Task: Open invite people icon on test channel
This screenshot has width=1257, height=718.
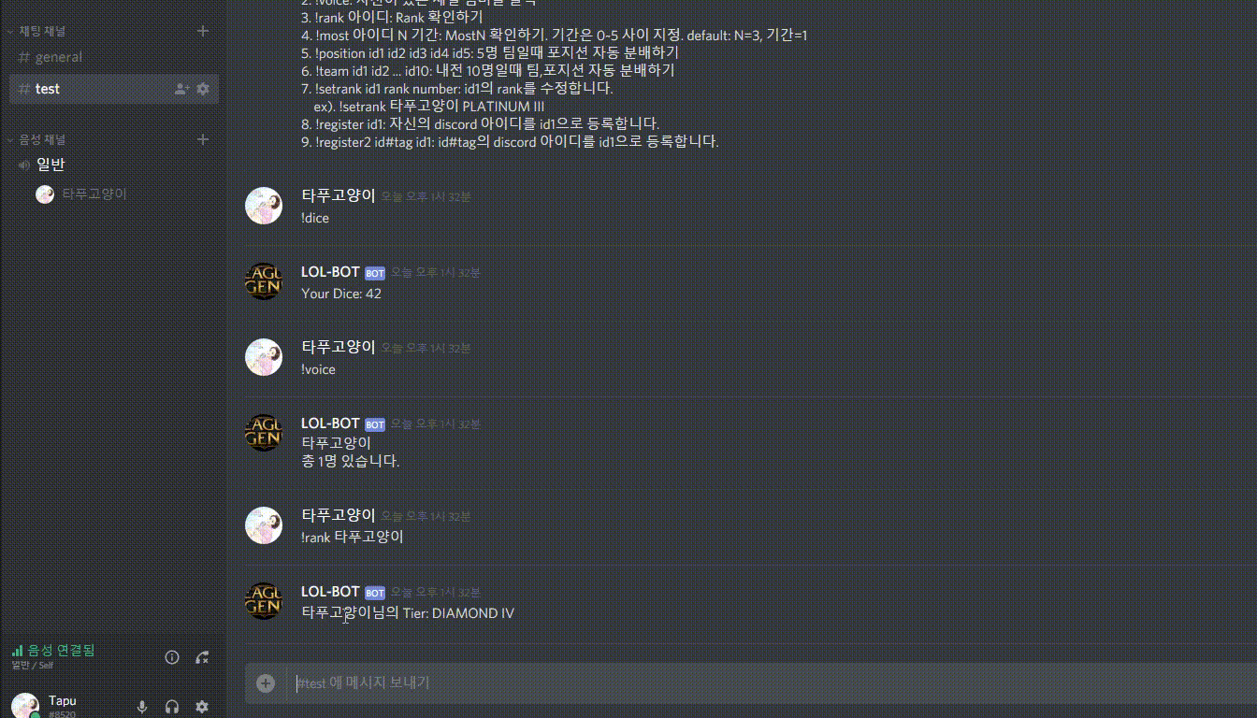Action: tap(181, 89)
